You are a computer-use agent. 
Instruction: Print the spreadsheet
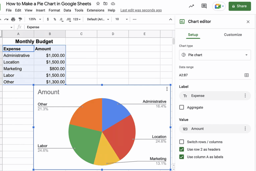coord(13,19)
